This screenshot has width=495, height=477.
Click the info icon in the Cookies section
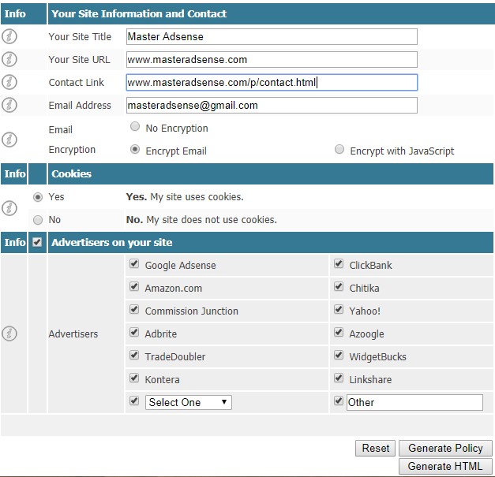click(x=9, y=208)
